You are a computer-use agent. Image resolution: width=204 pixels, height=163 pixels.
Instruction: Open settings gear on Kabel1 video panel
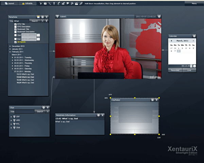159,16
